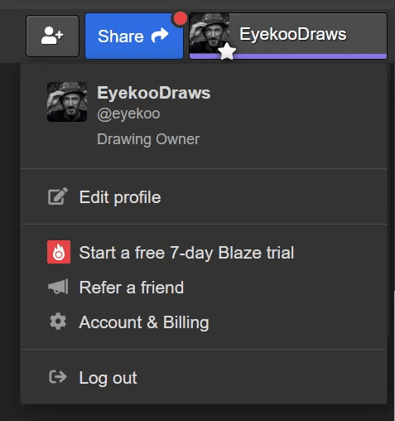This screenshot has width=395, height=421.
Task: Click the Share arrow icon
Action: [160, 36]
